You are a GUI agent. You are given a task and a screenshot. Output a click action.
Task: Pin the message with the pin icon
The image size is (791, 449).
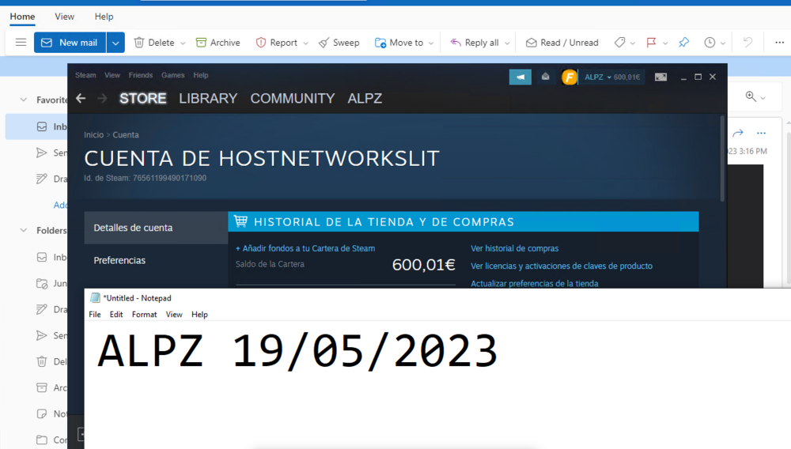(683, 43)
